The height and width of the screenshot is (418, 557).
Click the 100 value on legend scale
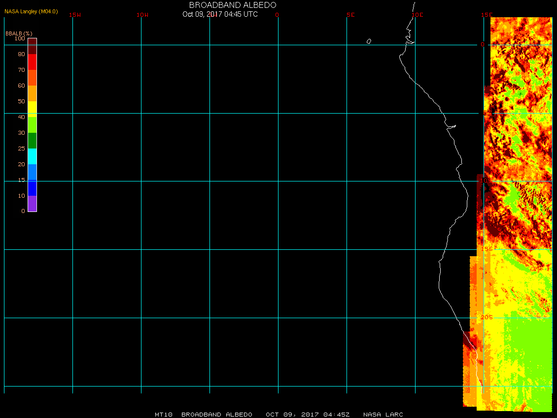click(x=20, y=38)
